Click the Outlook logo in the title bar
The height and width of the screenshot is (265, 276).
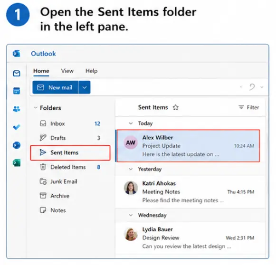pyautogui.click(x=16, y=54)
